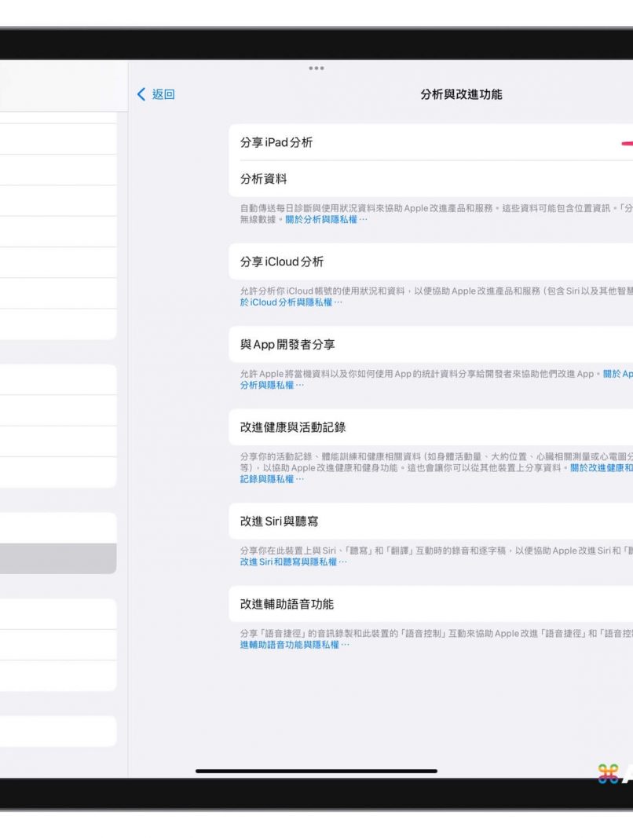The width and height of the screenshot is (633, 838).
Task: Open the iCloud 分析與隱私權 link
Action: (291, 302)
